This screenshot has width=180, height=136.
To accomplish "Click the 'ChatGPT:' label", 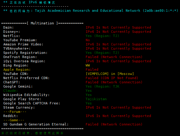I will (11, 82).
